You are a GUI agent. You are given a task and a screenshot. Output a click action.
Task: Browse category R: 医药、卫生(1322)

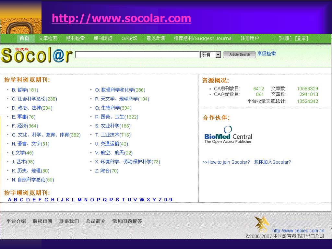click(116, 117)
